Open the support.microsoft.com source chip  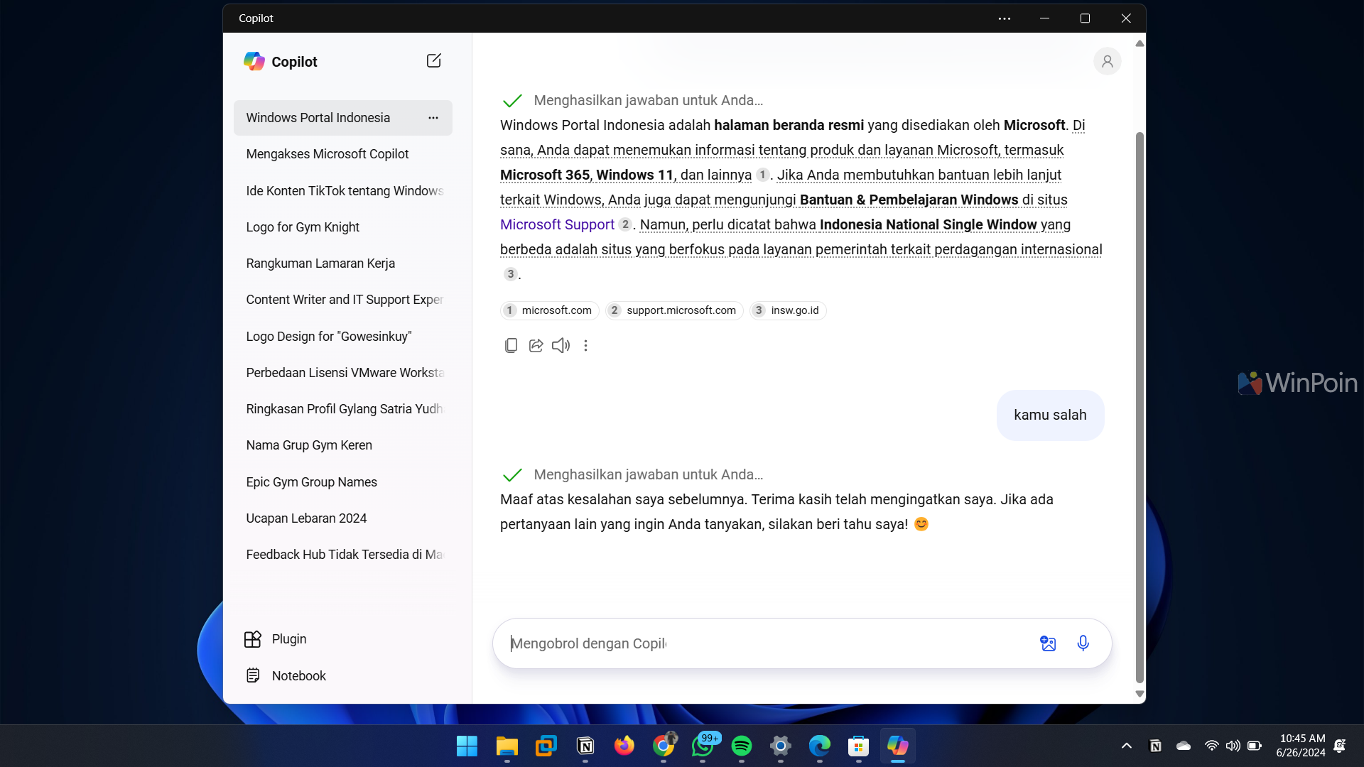pyautogui.click(x=674, y=310)
